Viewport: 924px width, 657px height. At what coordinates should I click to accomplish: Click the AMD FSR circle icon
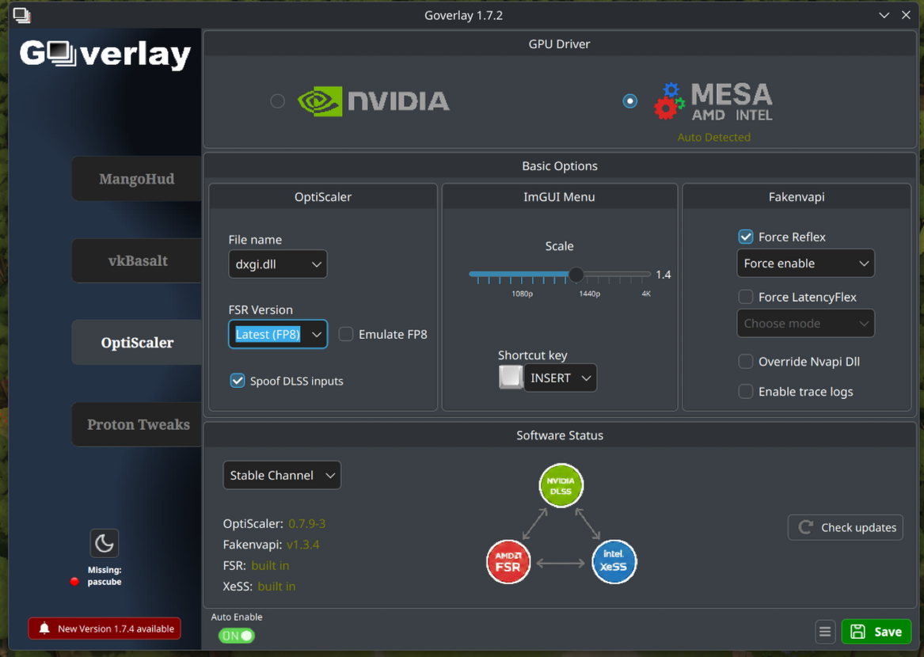[508, 561]
